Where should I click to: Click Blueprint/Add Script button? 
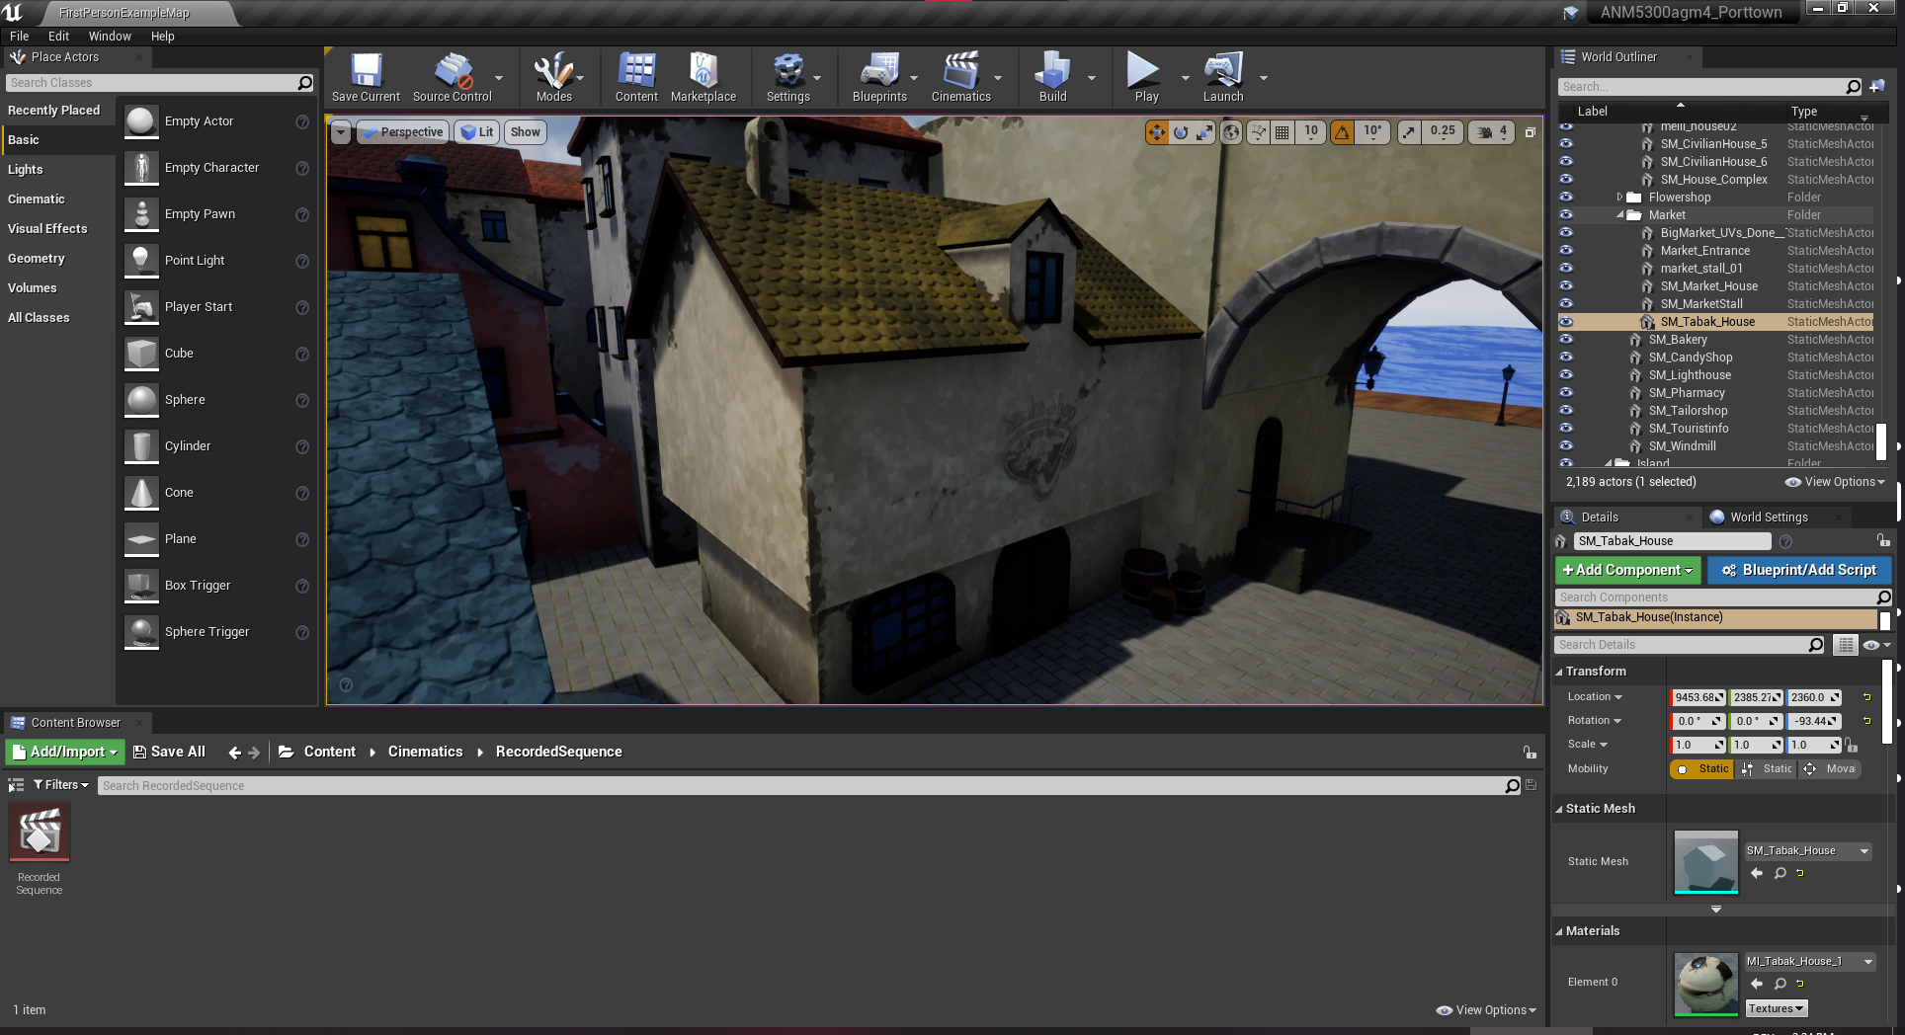(x=1798, y=571)
